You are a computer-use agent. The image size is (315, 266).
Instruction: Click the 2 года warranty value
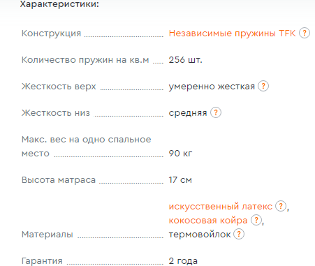[x=183, y=261]
